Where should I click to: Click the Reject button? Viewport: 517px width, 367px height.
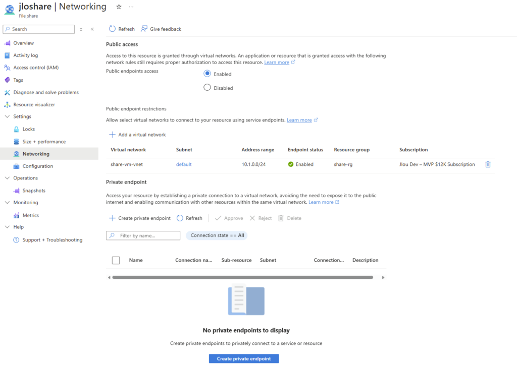tap(261, 218)
